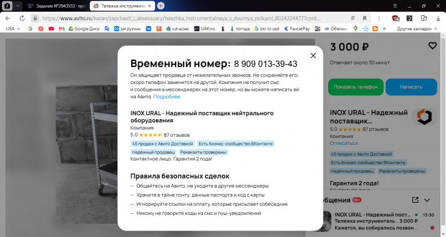
Task: Open the Google bookmark icon
Action: [x=30, y=28]
